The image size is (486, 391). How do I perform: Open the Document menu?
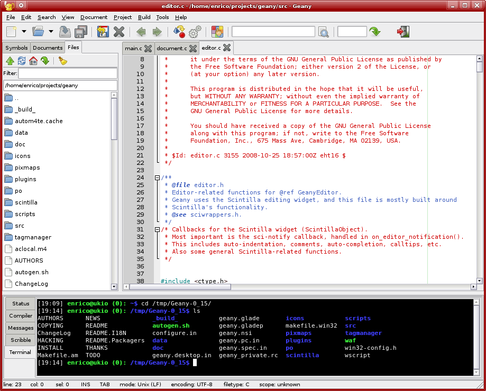tap(94, 17)
